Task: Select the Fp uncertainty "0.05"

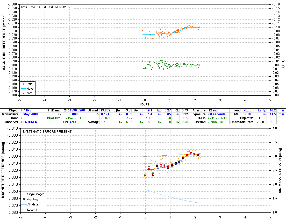Action: coord(168,114)
